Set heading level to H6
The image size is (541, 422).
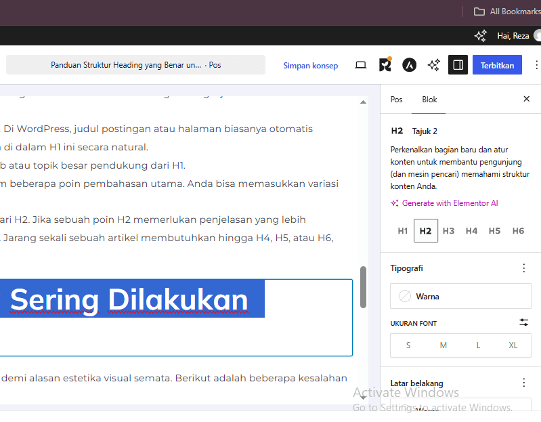[518, 231]
